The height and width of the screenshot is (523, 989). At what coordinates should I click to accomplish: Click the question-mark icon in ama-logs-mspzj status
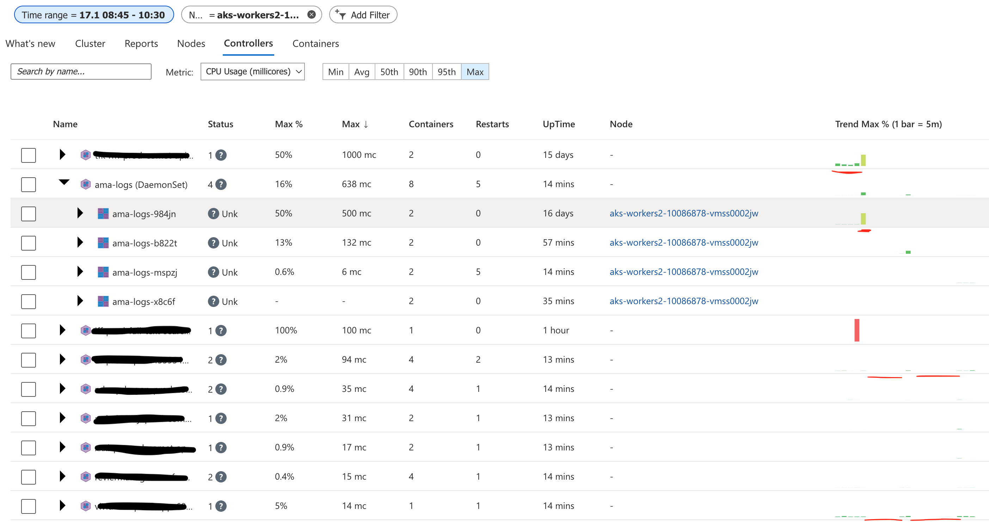point(214,272)
